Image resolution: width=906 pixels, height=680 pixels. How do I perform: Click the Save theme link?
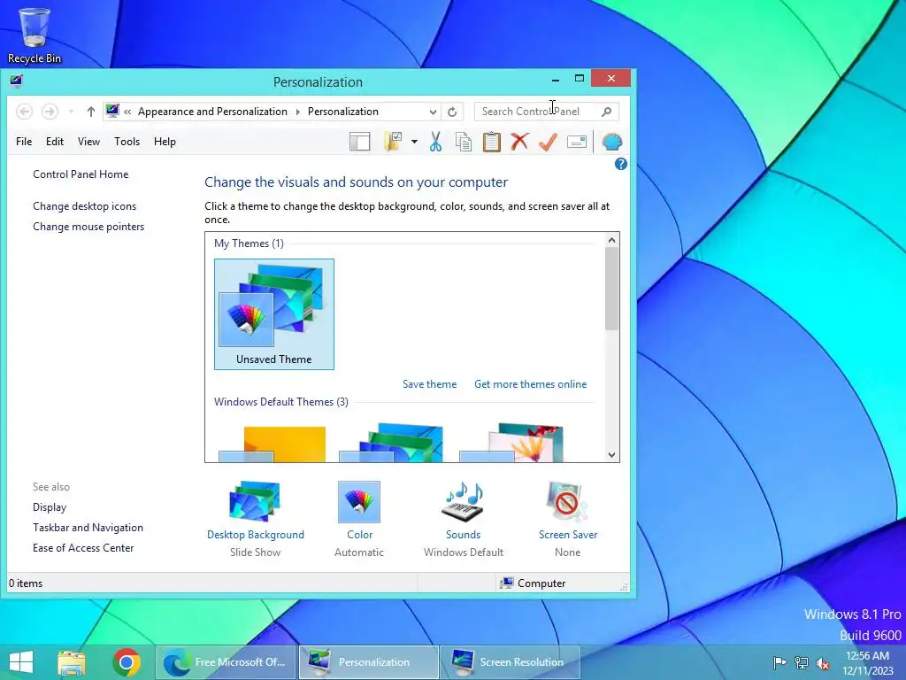[x=429, y=384]
